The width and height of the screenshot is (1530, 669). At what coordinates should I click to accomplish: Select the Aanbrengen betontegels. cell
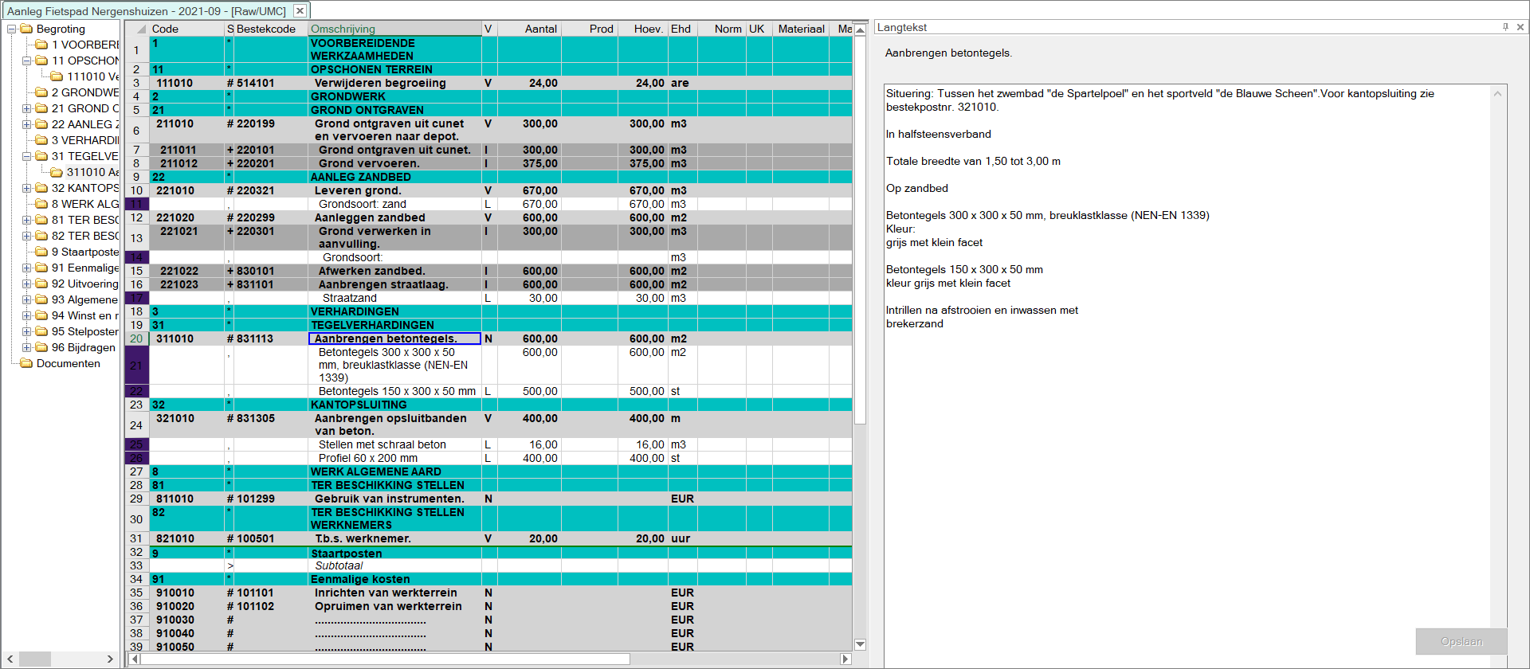(394, 338)
